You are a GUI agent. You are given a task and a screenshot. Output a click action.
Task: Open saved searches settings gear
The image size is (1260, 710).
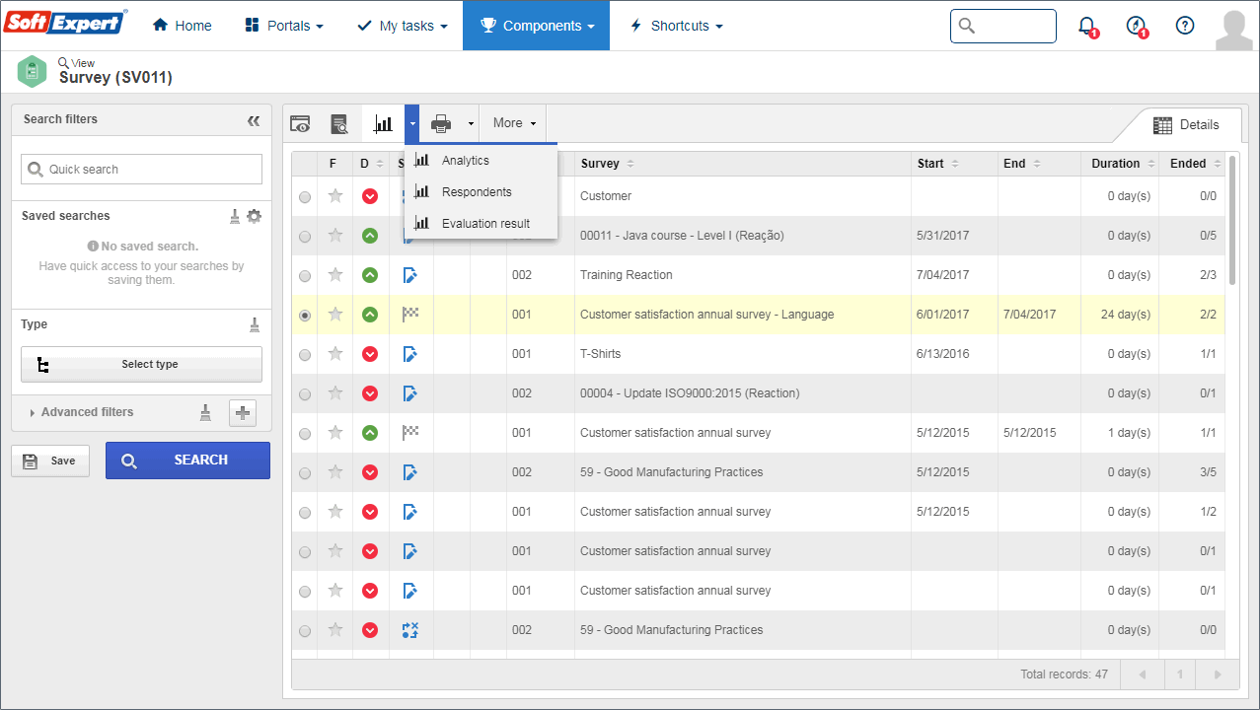click(255, 216)
